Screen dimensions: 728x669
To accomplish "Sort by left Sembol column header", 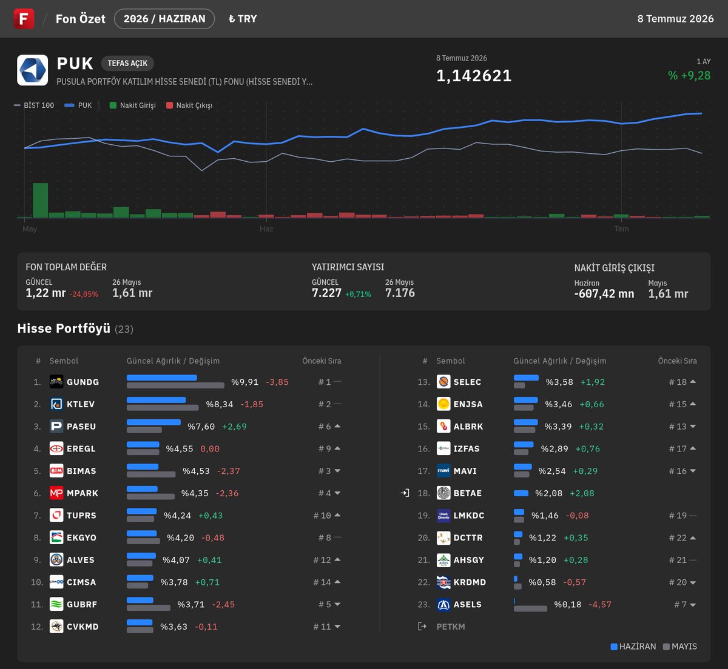I will click(x=64, y=361).
